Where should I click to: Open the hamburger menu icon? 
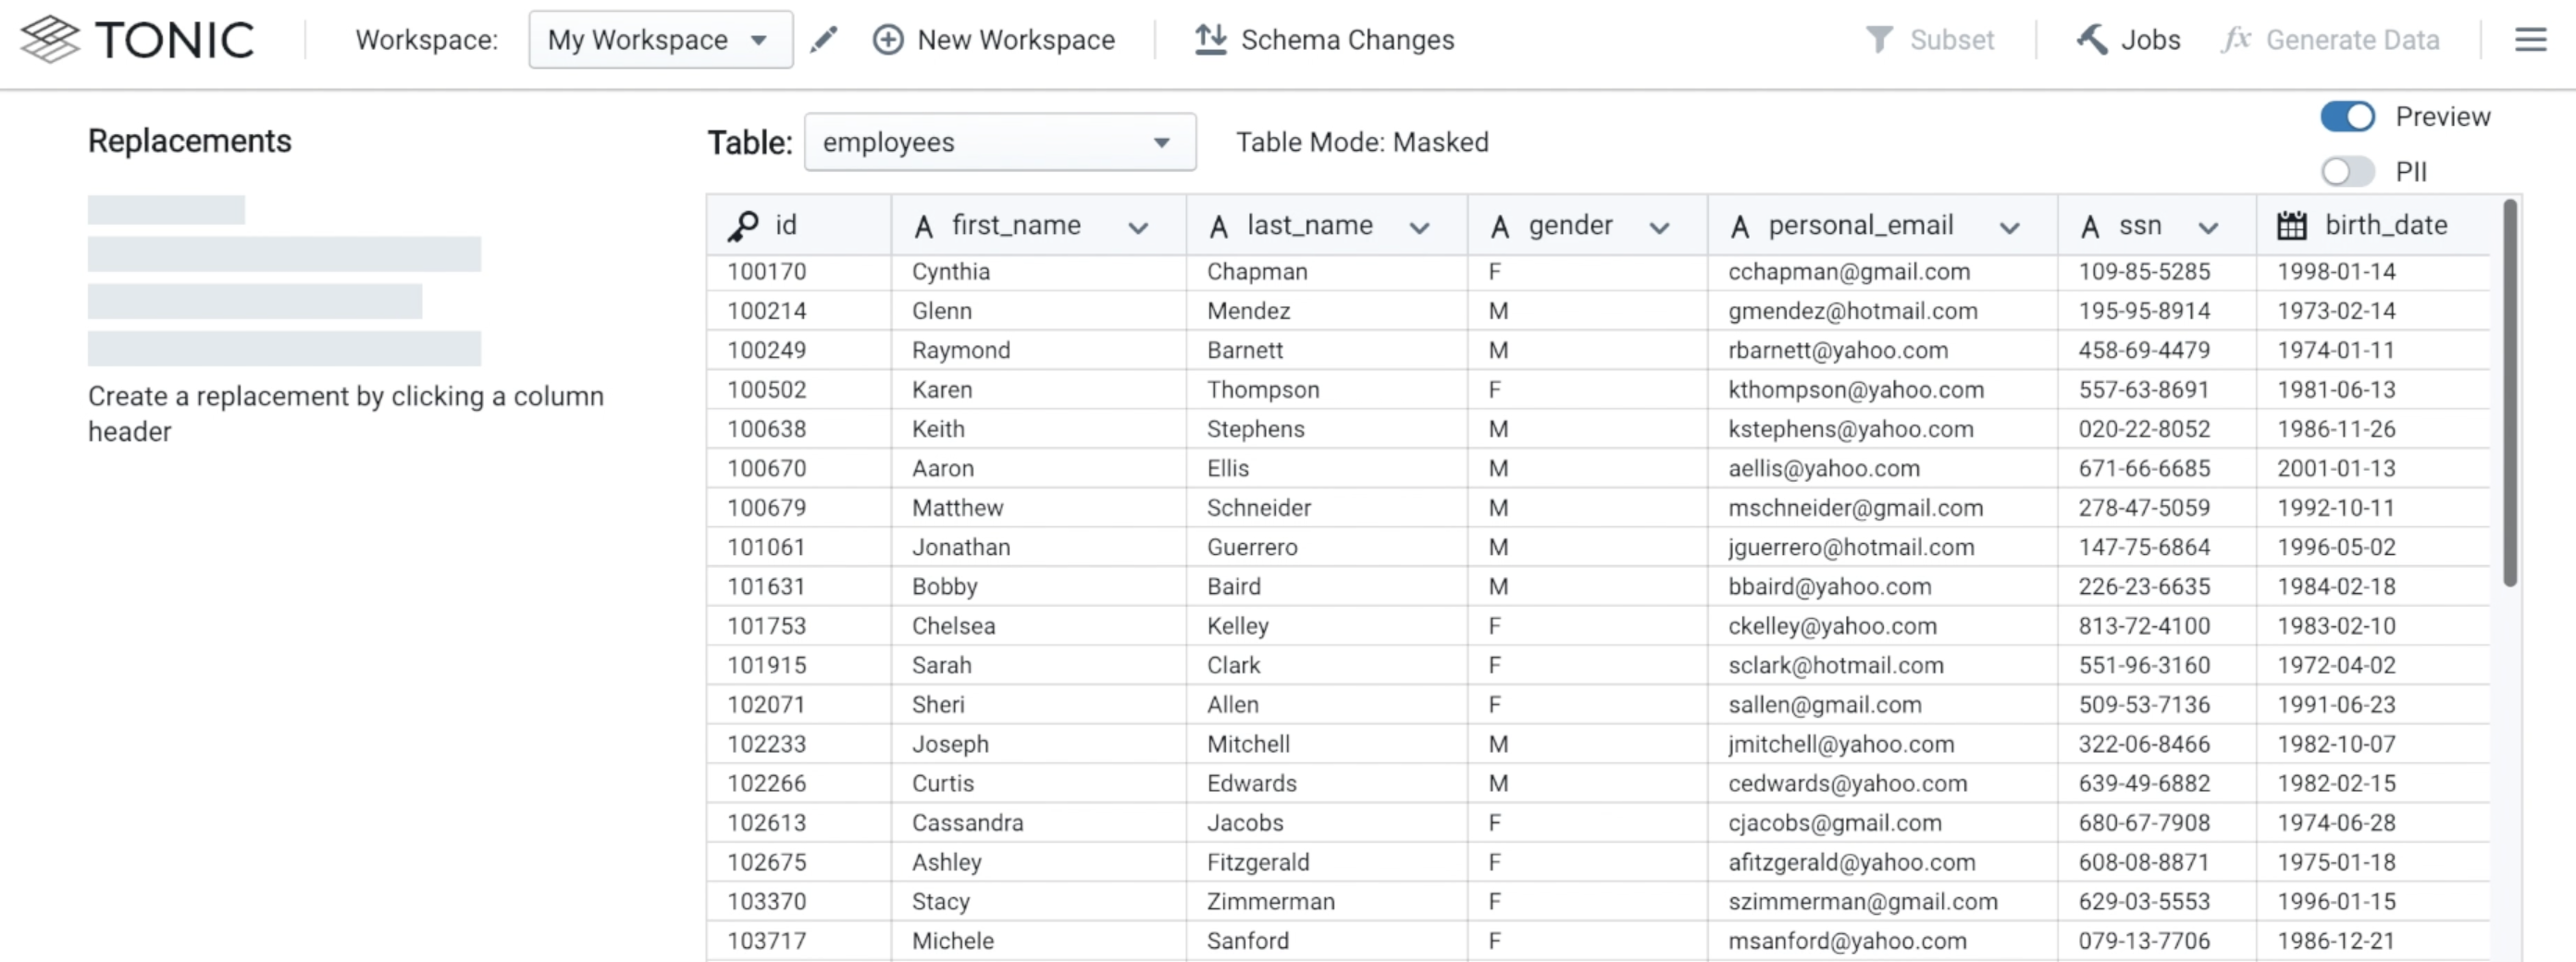pyautogui.click(x=2530, y=40)
